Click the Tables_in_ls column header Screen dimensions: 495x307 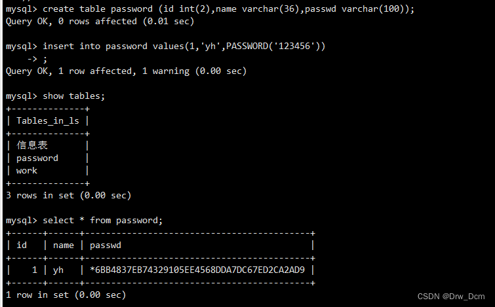point(48,120)
